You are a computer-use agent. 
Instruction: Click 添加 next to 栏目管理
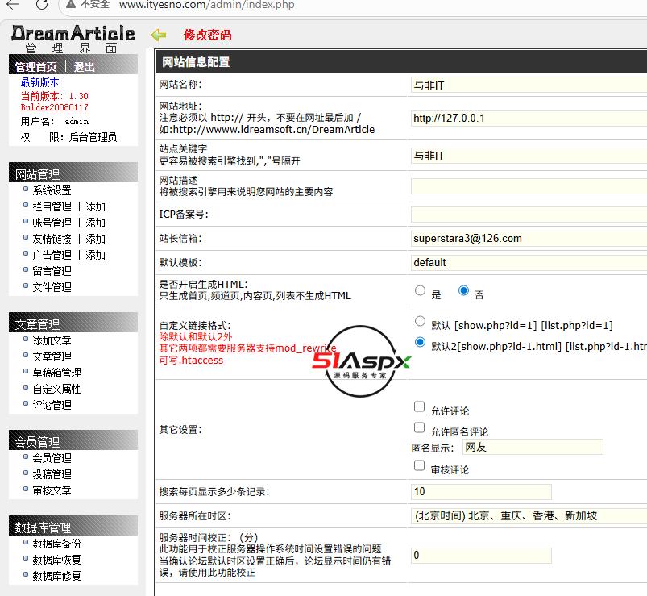[x=95, y=206]
